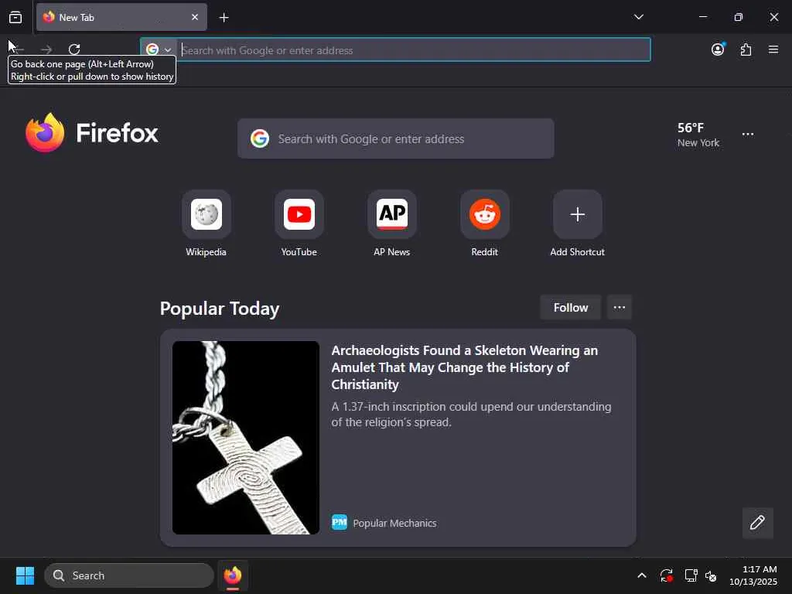Click the taskbar Search box

coord(129,575)
